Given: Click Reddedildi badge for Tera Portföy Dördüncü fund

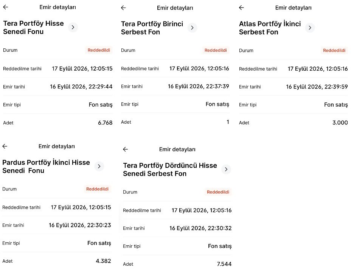Looking at the screenshot, I should pos(218,192).
